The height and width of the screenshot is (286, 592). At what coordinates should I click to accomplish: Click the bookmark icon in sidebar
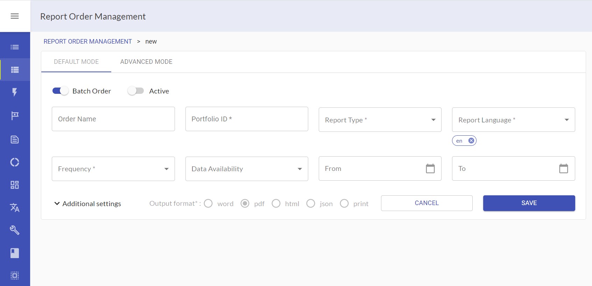coord(15,253)
